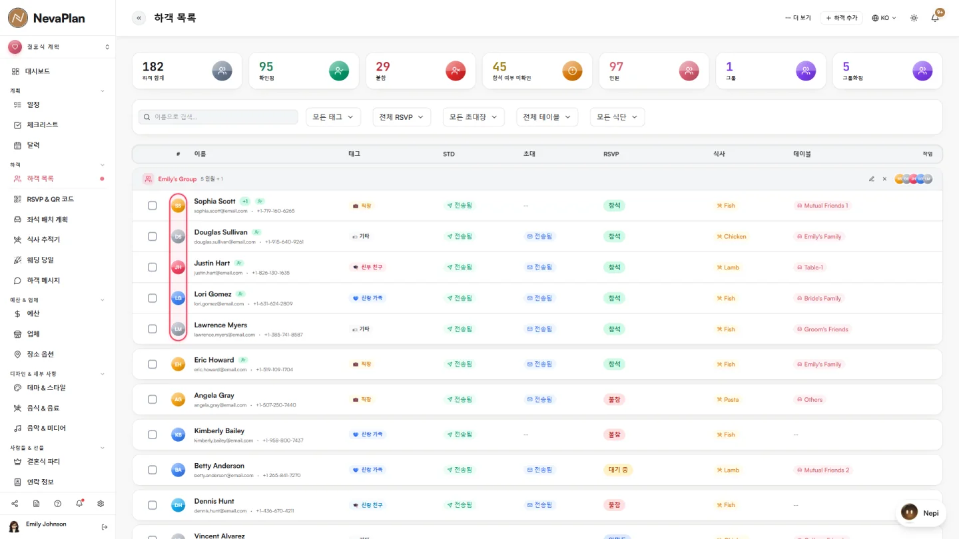Open the document icon in sidebar footer
This screenshot has height=539, width=959.
click(x=36, y=504)
